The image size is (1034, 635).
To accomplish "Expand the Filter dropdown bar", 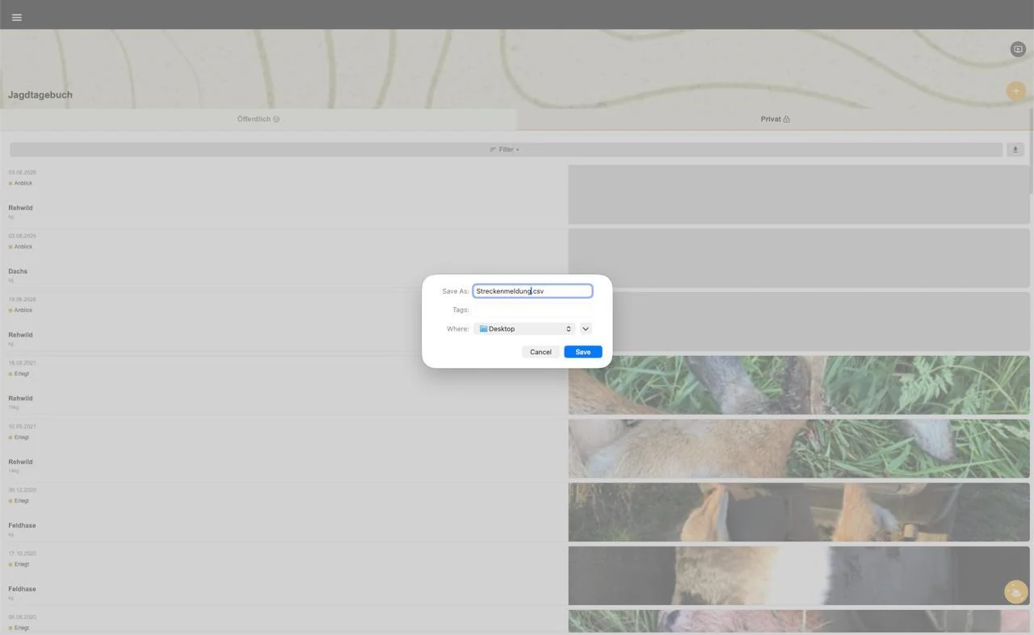I will [x=506, y=149].
